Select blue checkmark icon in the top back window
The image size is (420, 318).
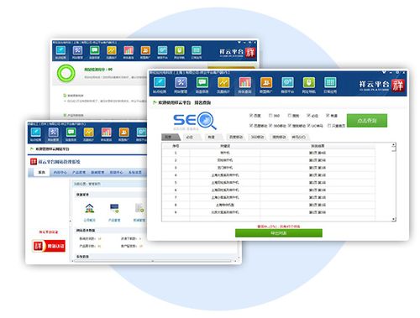tap(60, 50)
